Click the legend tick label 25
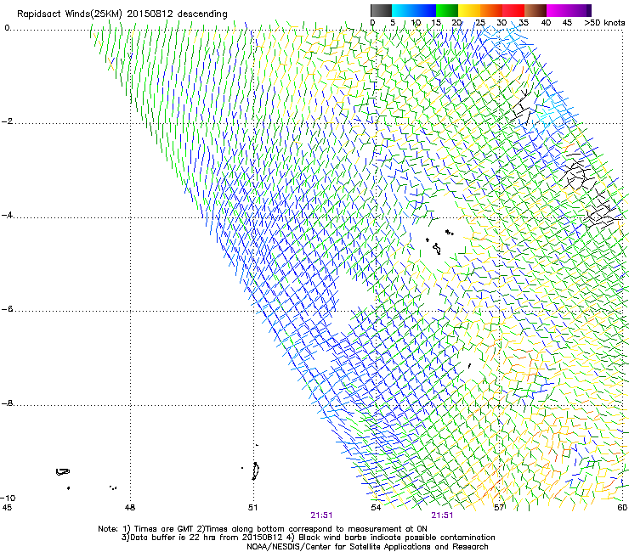 click(x=480, y=23)
